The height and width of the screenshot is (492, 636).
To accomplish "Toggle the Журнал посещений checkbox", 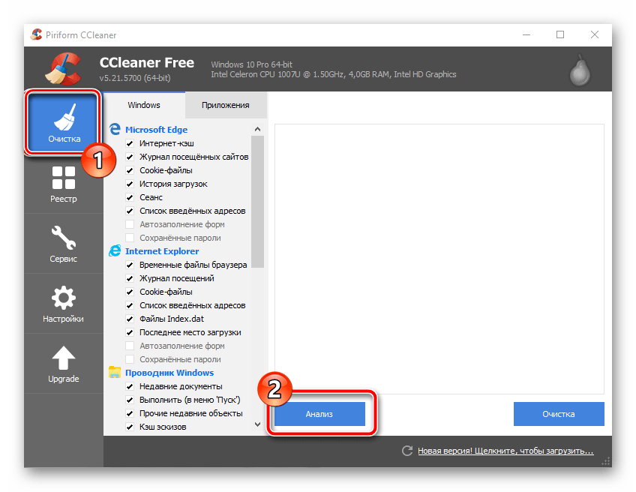I will (130, 278).
